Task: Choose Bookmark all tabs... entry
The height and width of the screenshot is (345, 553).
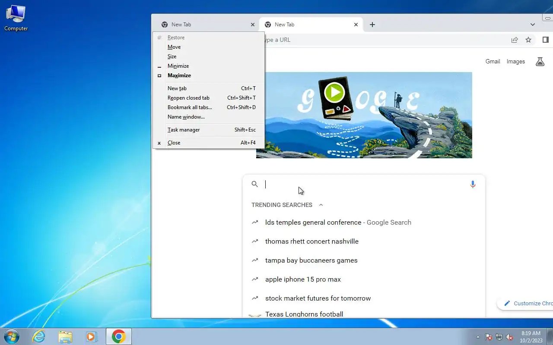Action: (208, 107)
